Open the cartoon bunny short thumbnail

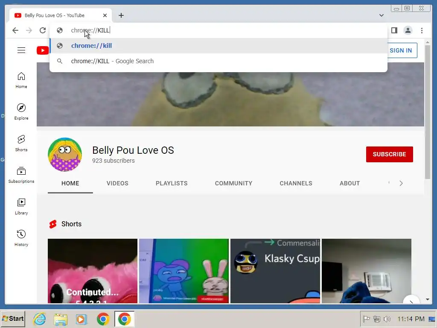tap(184, 271)
